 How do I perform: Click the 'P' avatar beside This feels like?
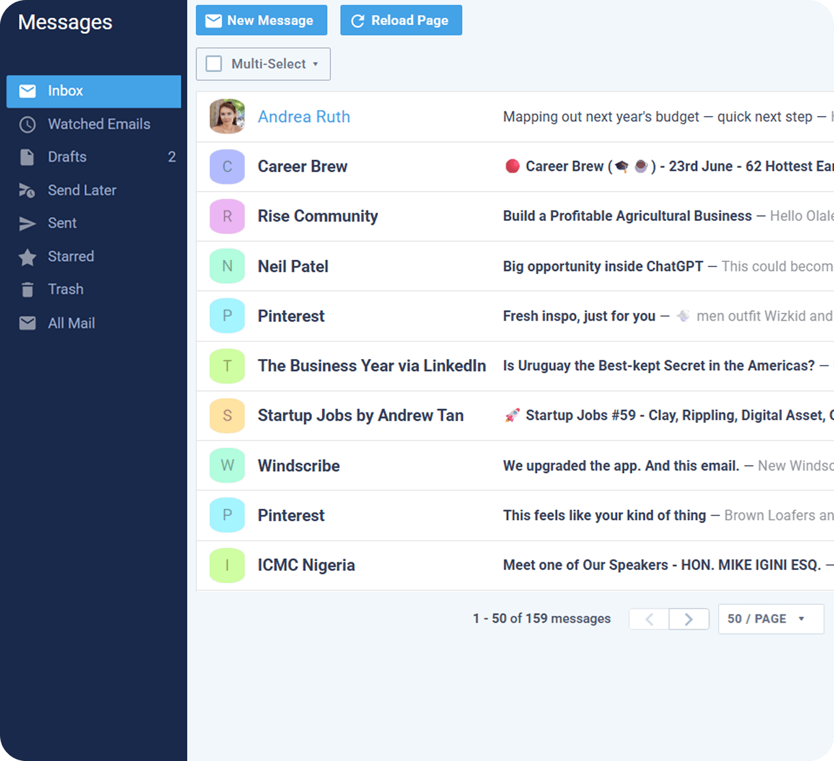point(227,515)
